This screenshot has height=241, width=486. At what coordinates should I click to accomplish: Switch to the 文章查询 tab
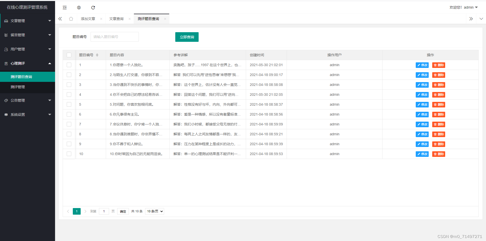tap(116, 18)
